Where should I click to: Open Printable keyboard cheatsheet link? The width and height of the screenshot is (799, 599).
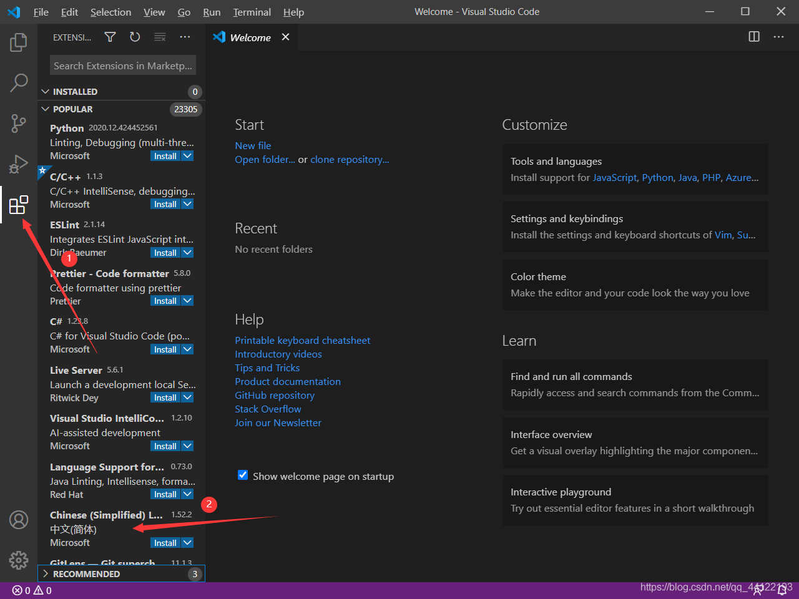pos(302,340)
